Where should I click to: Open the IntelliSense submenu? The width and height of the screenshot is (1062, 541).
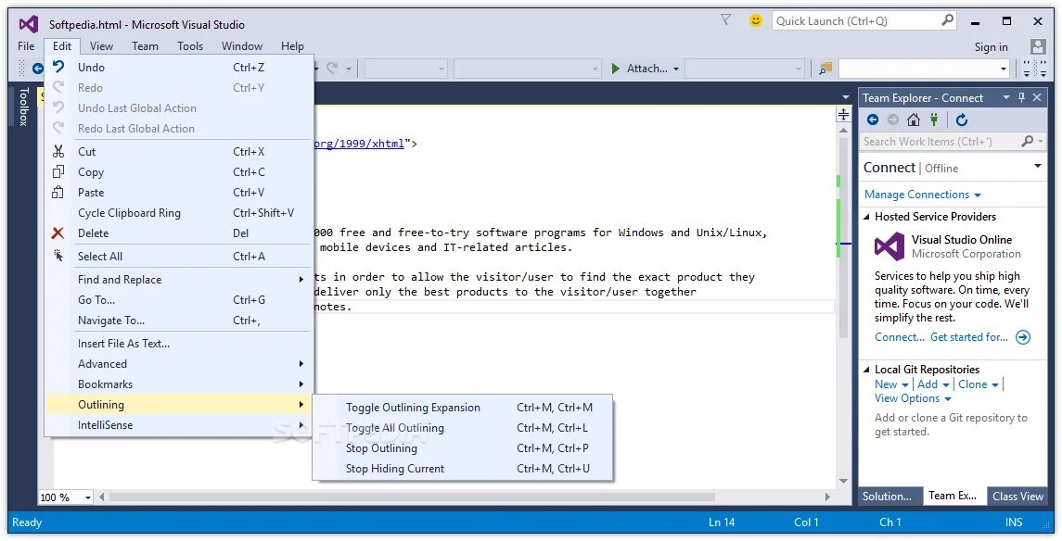tap(177, 424)
